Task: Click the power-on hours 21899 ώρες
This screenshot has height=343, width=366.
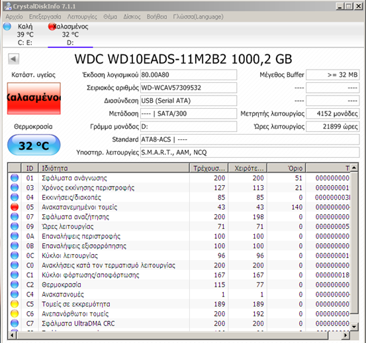Action: 333,127
